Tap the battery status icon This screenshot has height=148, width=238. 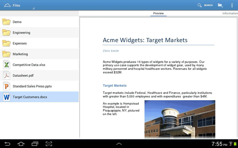pyautogui.click(x=235, y=144)
